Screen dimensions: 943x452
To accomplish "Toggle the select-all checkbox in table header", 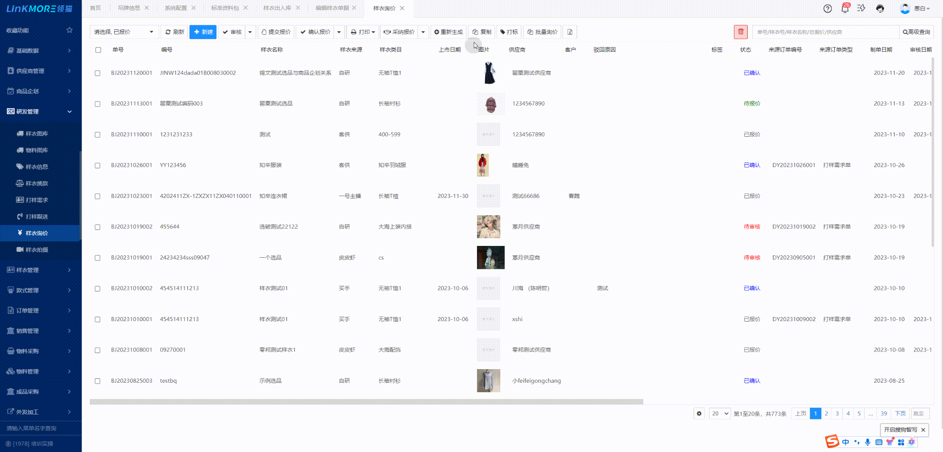I will 98,50.
